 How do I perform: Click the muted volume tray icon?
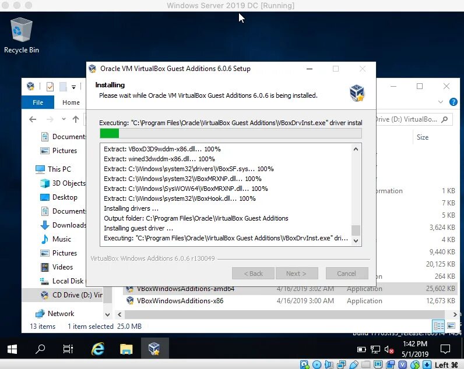[389, 349]
